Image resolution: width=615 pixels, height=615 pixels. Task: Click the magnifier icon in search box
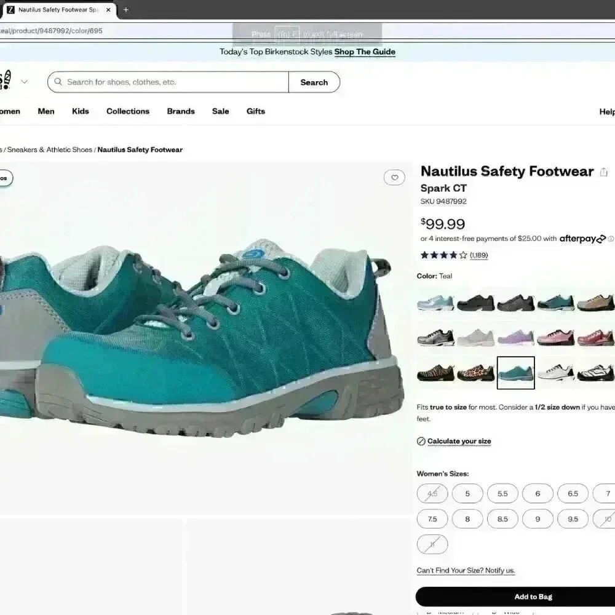click(x=58, y=82)
